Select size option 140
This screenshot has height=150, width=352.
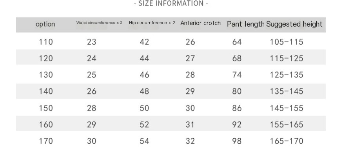pos(46,91)
